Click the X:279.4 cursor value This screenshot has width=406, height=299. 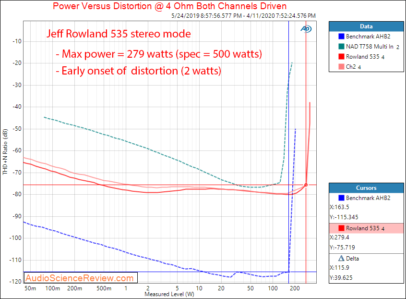tap(339, 237)
